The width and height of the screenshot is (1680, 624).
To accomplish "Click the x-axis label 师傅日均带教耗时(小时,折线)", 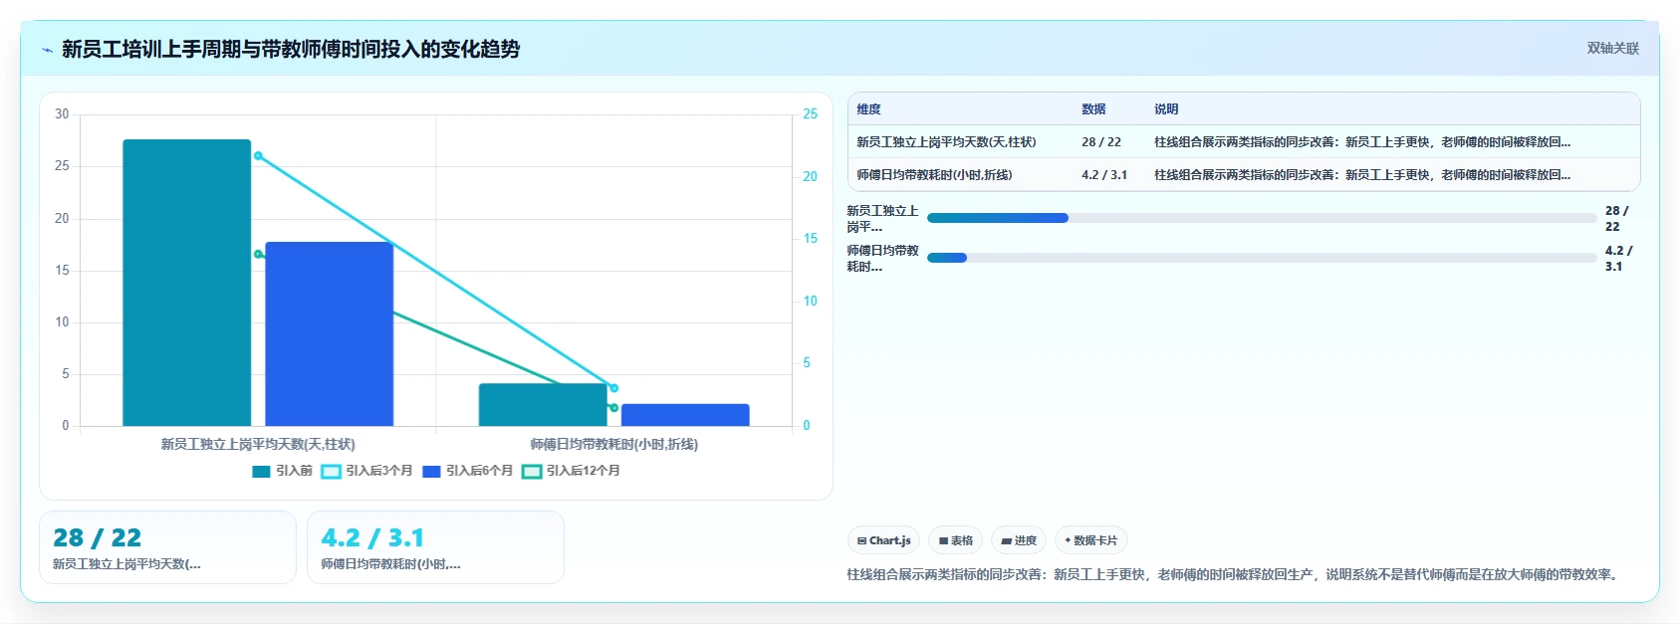I will coord(613,445).
